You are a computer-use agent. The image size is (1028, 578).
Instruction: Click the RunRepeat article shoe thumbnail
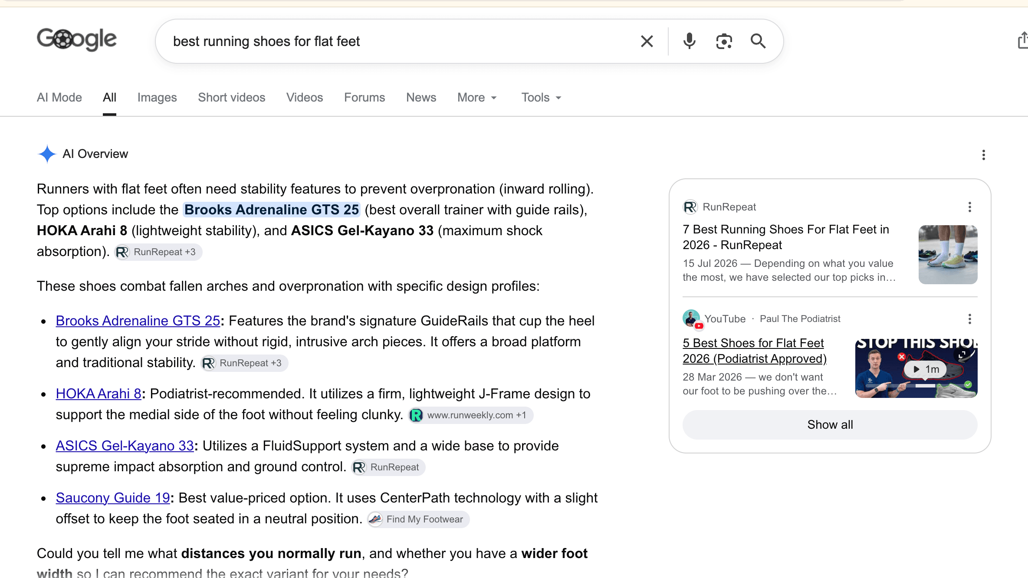point(948,255)
